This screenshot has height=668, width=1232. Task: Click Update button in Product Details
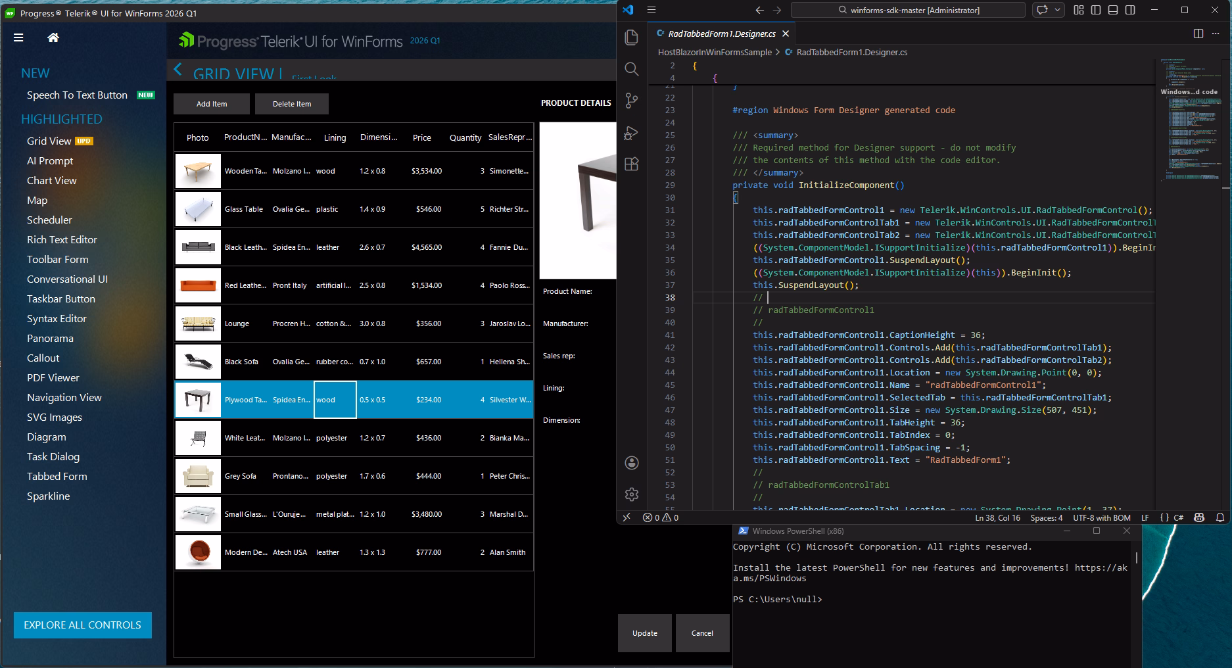(645, 633)
